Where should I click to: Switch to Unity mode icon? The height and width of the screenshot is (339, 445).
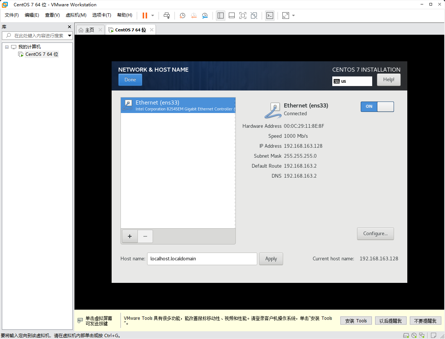(x=254, y=16)
